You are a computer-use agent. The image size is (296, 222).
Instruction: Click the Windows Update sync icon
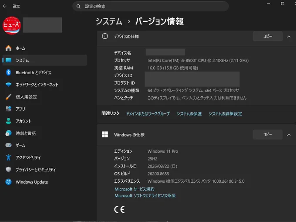coord(9,182)
